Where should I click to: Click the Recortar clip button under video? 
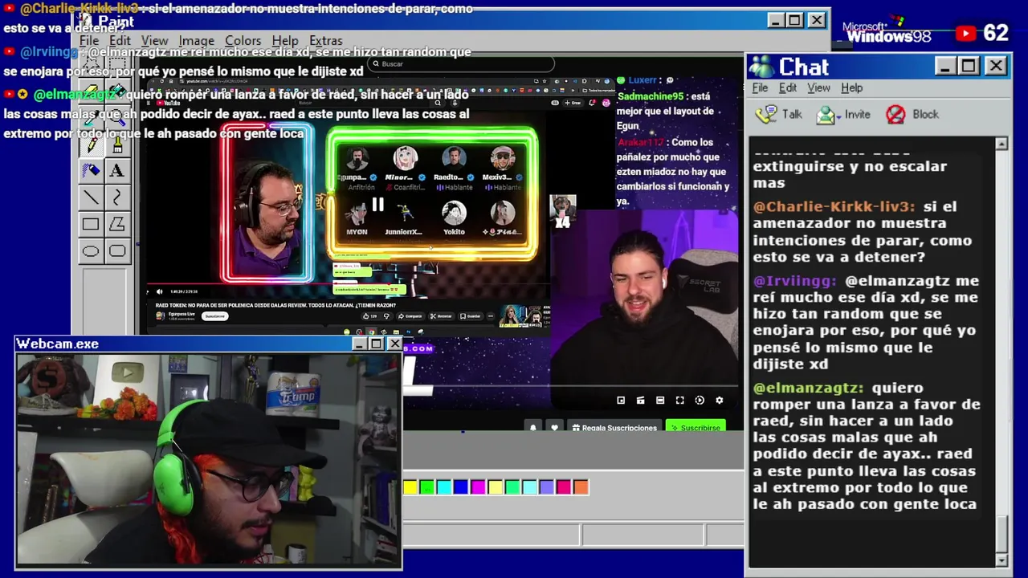(x=441, y=316)
